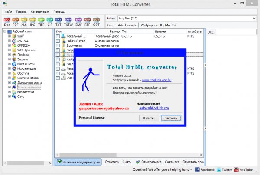Click the Wolf user folder icon
This screenshot has width=260, height=175.
pyautogui.click(x=14, y=36)
